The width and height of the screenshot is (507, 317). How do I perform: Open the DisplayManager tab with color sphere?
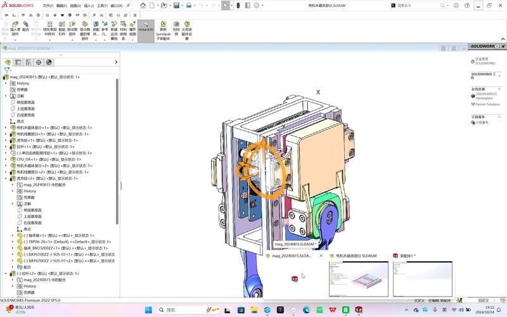[49, 62]
